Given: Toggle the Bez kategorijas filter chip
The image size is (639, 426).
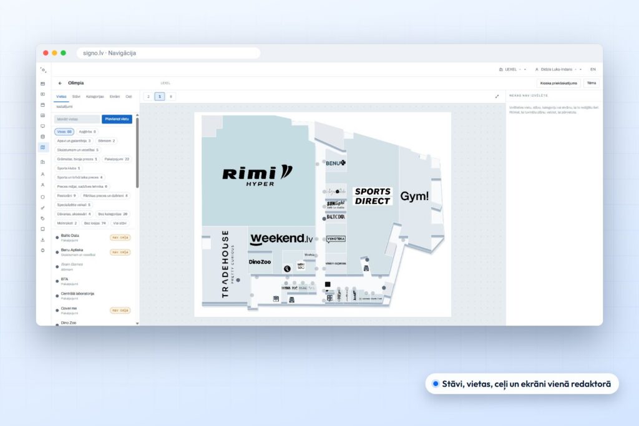Looking at the screenshot, I should (x=112, y=214).
